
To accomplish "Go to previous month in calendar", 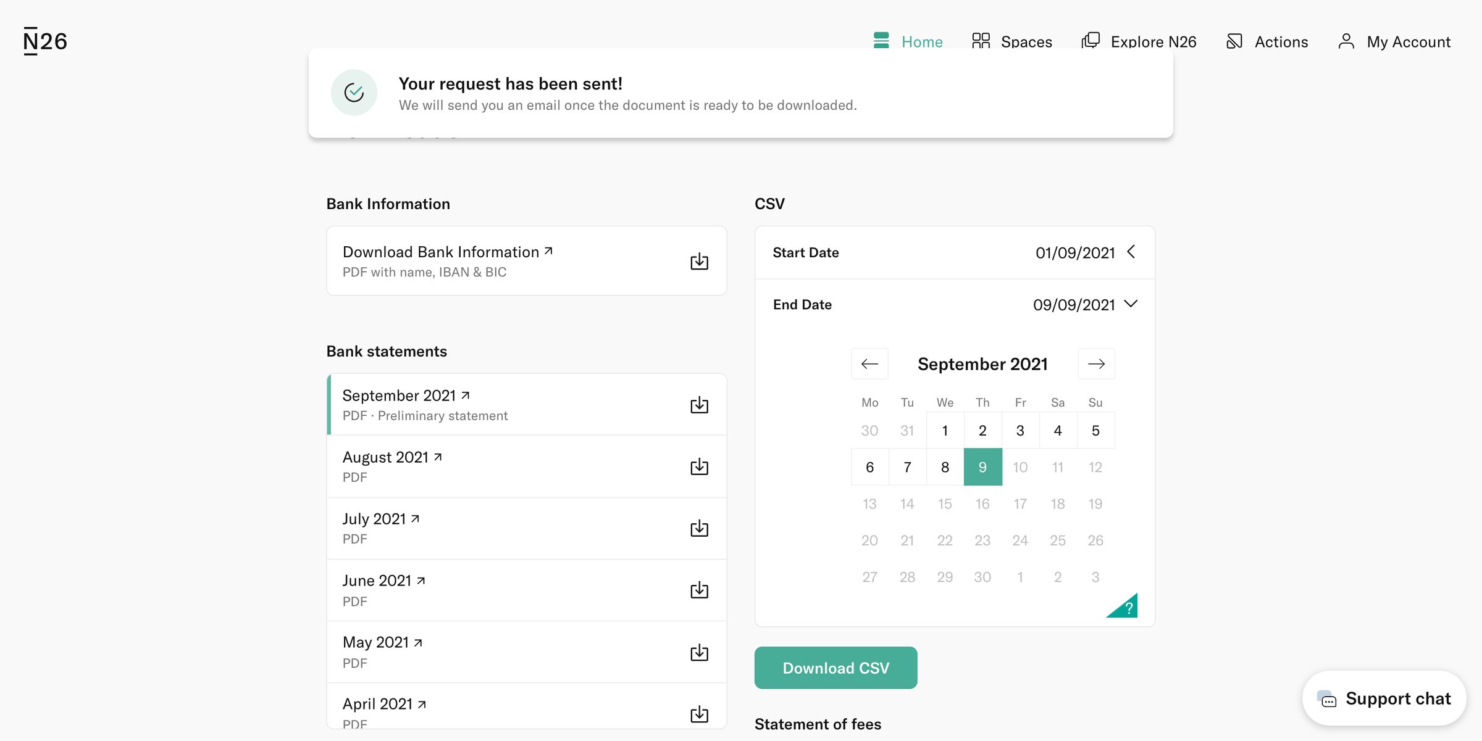I will [869, 364].
